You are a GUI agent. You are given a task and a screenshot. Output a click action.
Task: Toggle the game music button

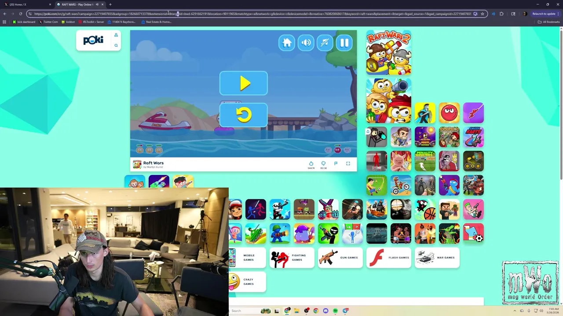[x=325, y=43]
